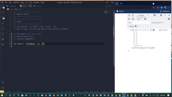Open the Windows notification center
172x97 pixels.
pos(169,95)
